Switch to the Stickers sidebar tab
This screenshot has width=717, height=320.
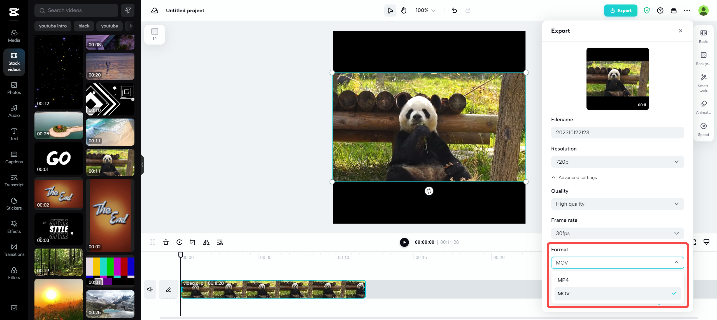(x=14, y=204)
